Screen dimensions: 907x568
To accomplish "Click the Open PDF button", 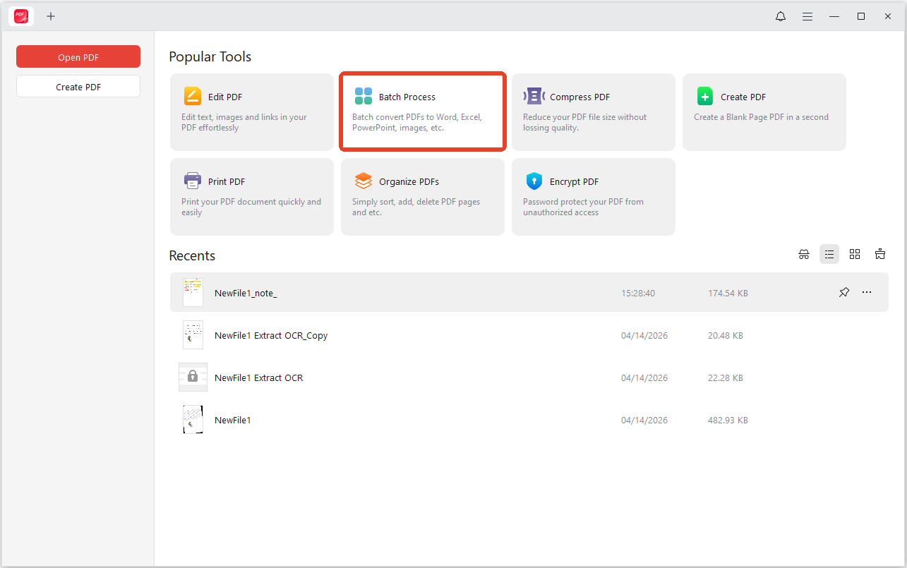I will pos(78,56).
